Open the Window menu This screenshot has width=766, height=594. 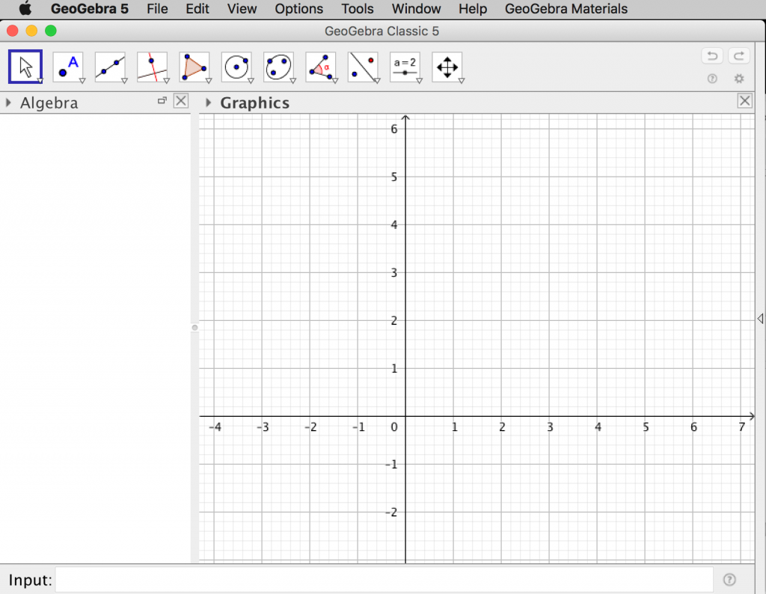[416, 9]
